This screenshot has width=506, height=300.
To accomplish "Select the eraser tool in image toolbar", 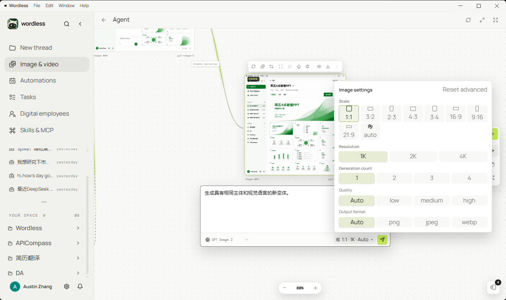I will pyautogui.click(x=299, y=67).
